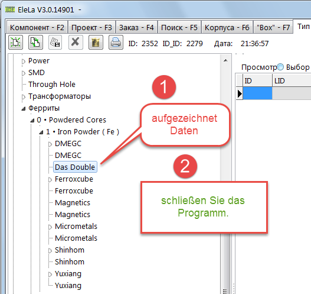Screen dimensions: 311x294
Task: Click the gray LID cell in first row
Action: 292,93
